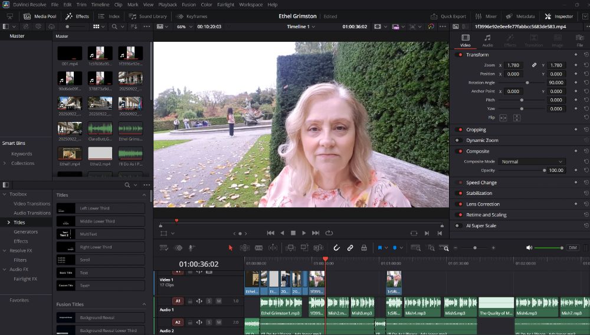Click the Rotation Angle 90.000 field
590x335 pixels.
pyautogui.click(x=556, y=82)
